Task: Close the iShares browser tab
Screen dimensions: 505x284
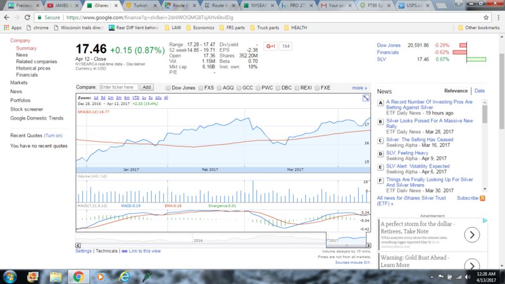Action: click(116, 6)
